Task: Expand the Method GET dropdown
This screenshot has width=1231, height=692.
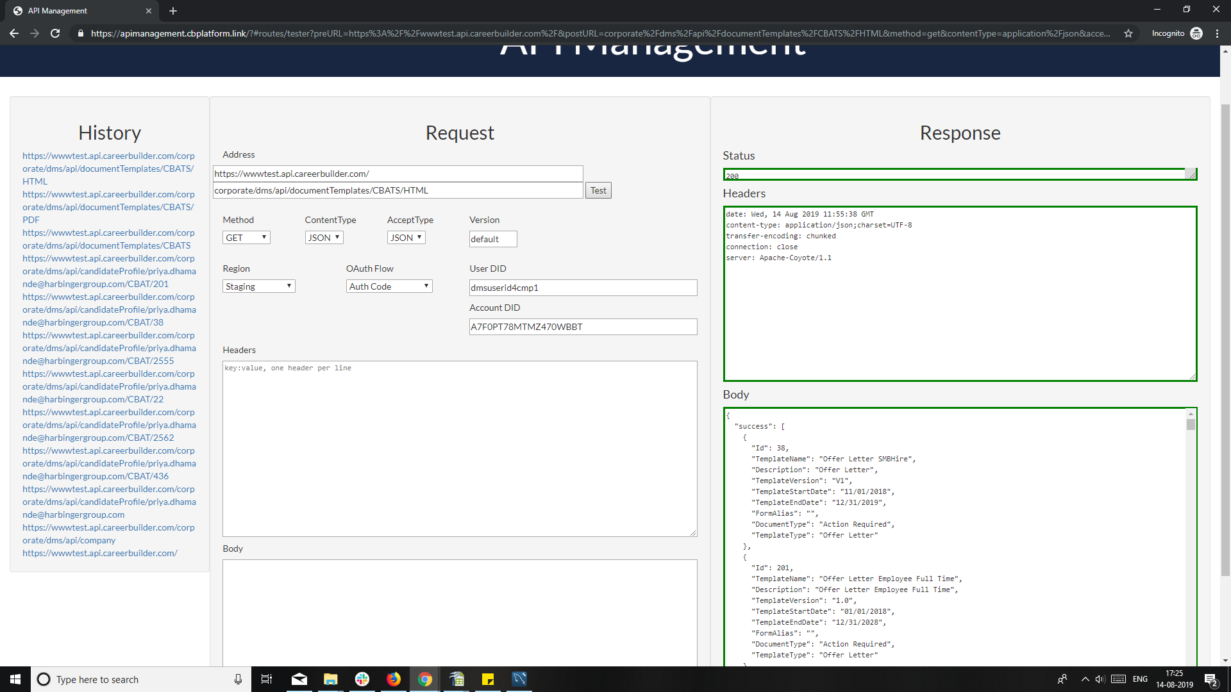Action: (246, 238)
